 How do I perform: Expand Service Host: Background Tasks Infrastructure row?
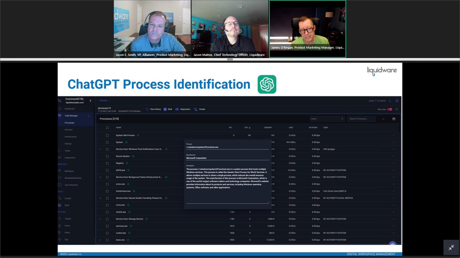click(100, 177)
